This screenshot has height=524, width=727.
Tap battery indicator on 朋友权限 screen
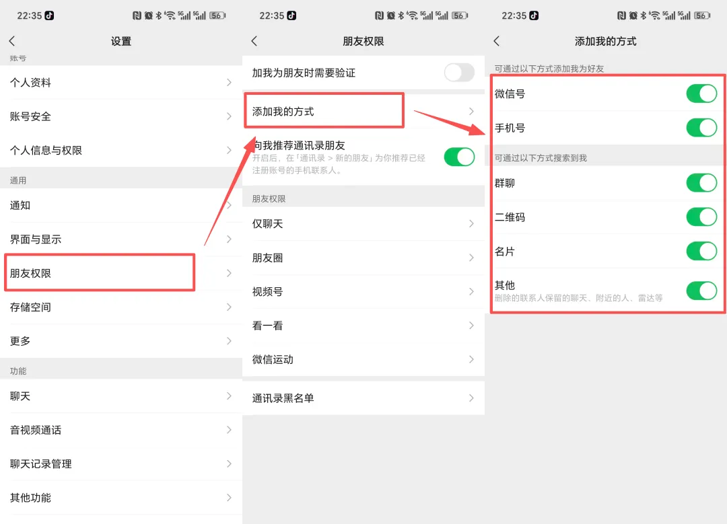pos(460,15)
